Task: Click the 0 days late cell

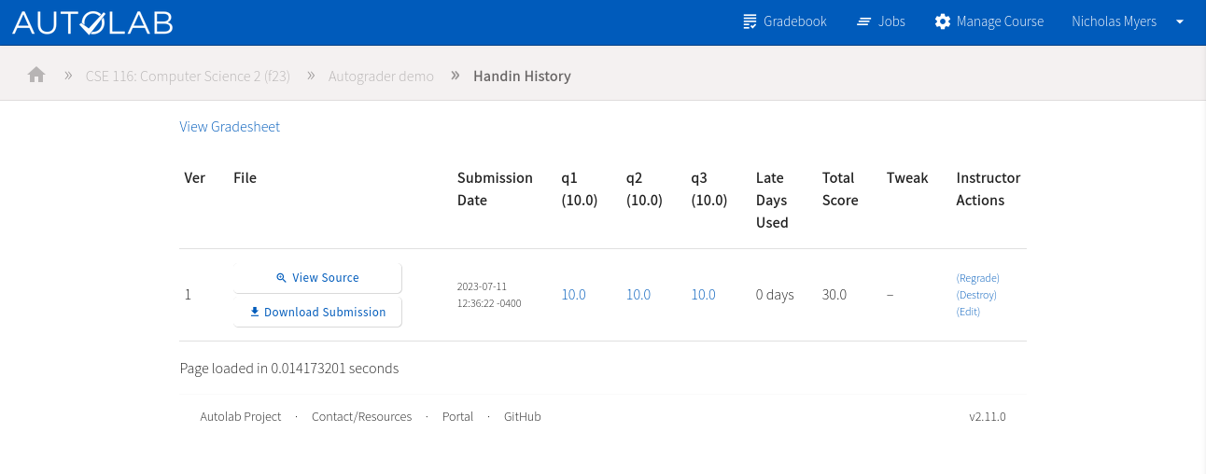Action: pos(775,294)
